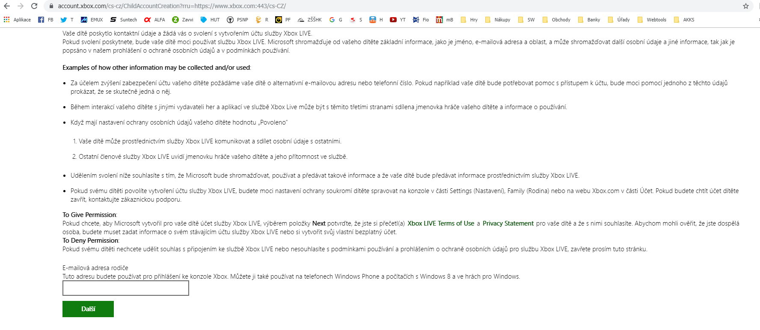The image size is (760, 330).
Task: Click the 'To Give Permission' heading text
Action: [x=89, y=215]
